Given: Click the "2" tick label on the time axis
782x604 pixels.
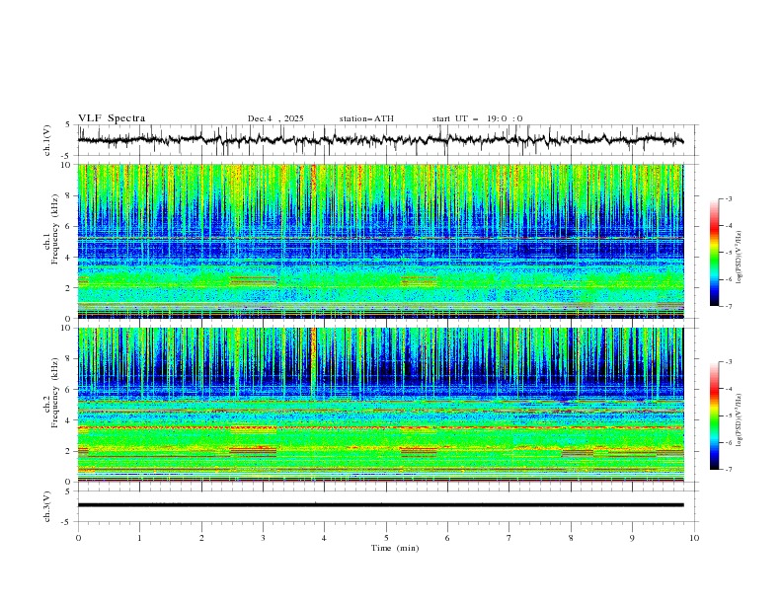Looking at the screenshot, I should point(201,538).
